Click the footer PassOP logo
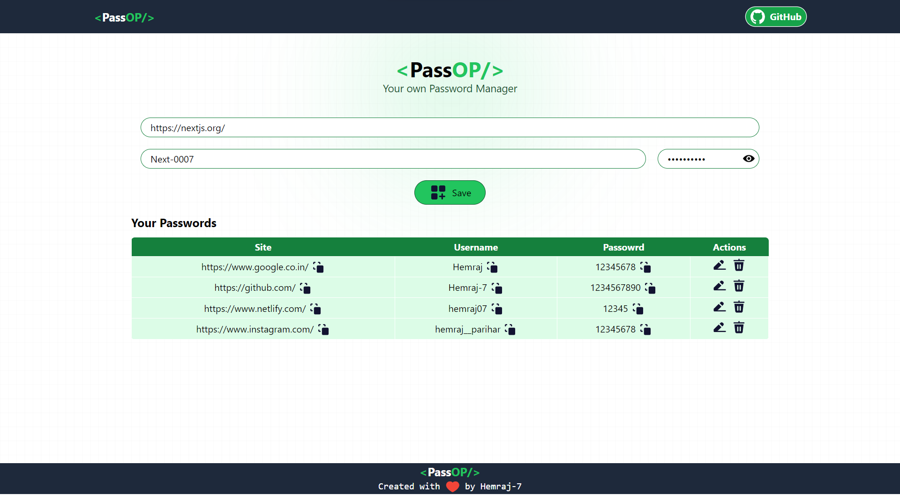 [450, 472]
